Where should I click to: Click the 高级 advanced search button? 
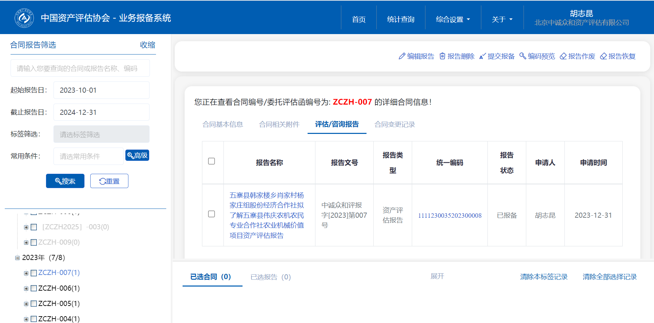(137, 155)
